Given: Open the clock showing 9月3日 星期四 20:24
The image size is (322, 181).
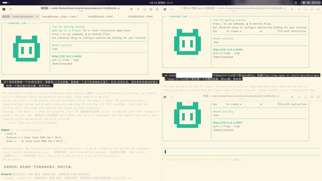Looking at the screenshot, I should (161, 3).
